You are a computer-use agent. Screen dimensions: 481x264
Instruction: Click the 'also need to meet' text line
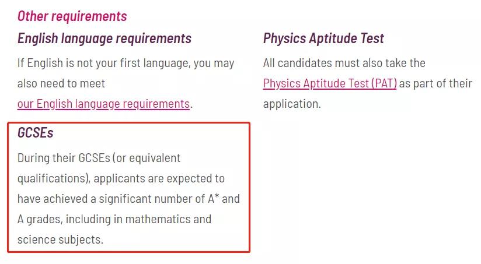[x=61, y=83]
